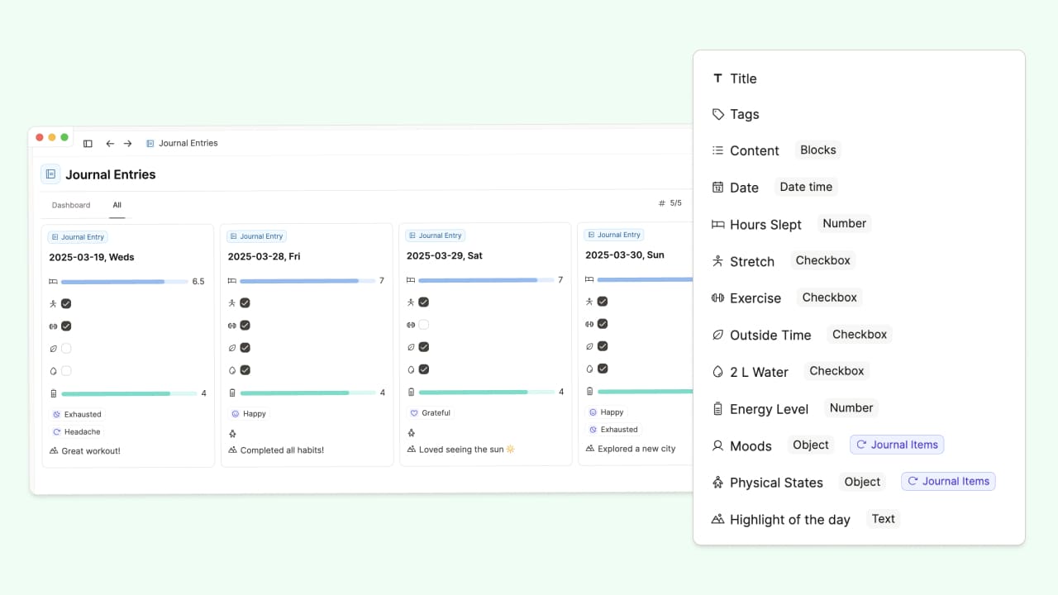The width and height of the screenshot is (1058, 595).
Task: Uncheck the water checkbox on 2025-03-28 entry
Action: tap(245, 370)
